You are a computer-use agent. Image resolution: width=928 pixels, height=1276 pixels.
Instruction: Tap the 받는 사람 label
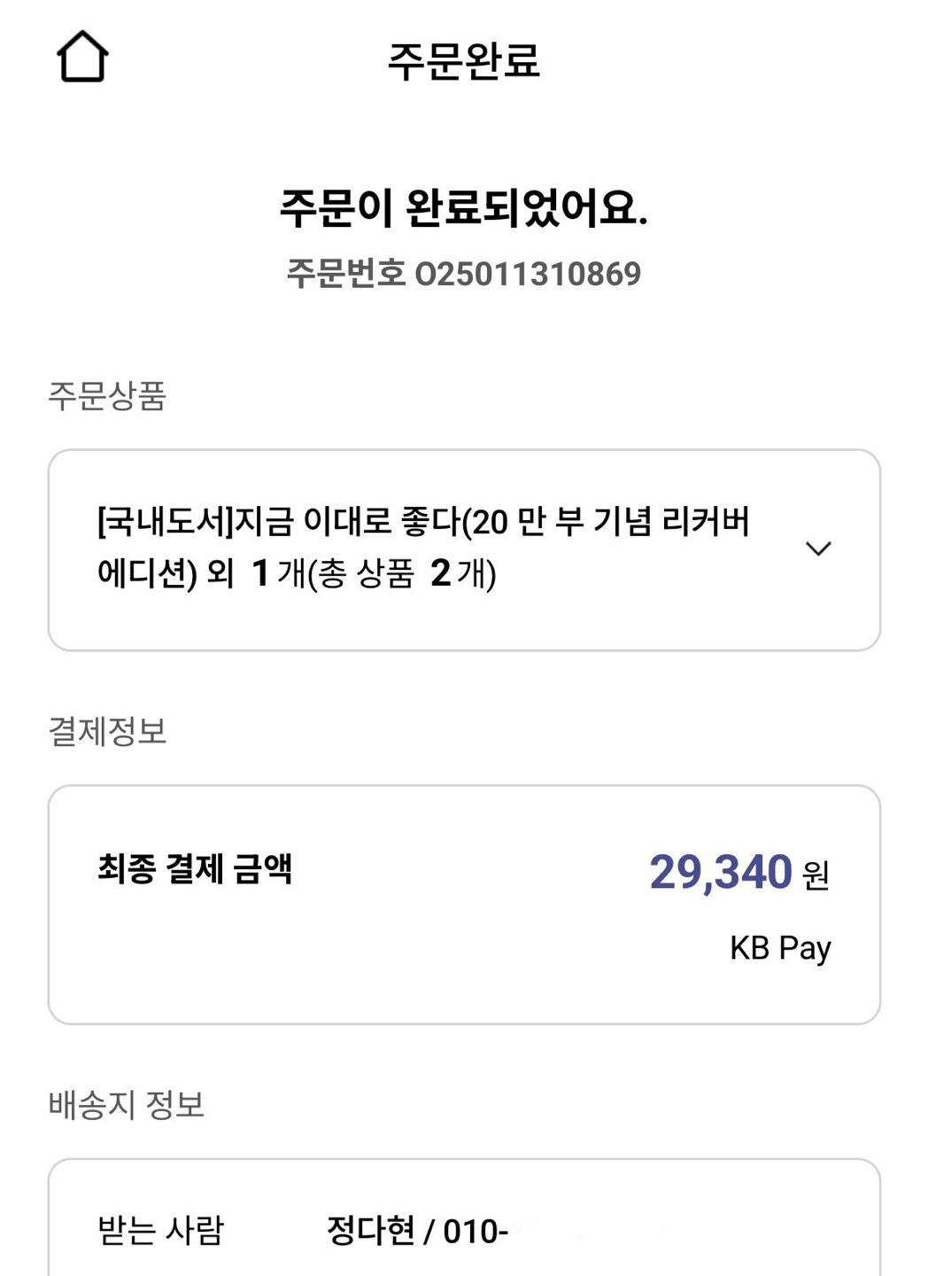[160, 1230]
